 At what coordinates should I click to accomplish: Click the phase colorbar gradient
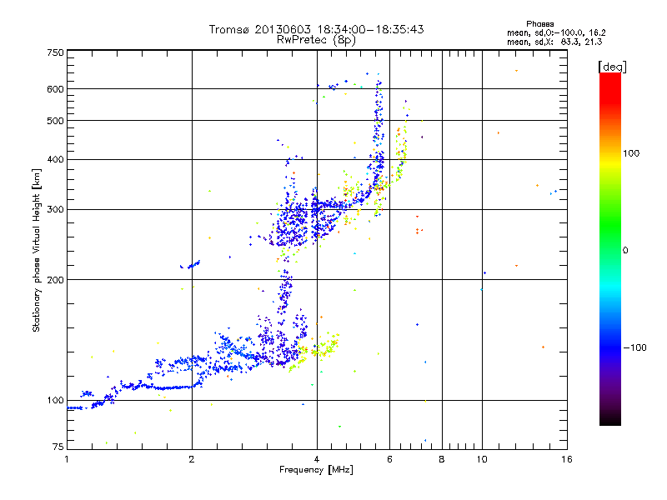pos(610,248)
